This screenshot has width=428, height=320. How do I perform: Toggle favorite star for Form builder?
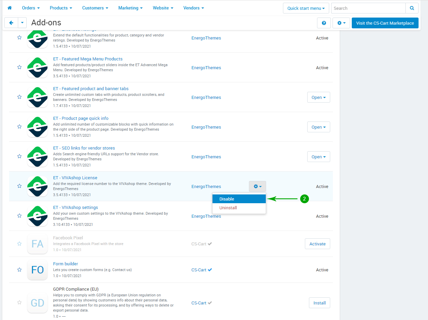(x=19, y=269)
